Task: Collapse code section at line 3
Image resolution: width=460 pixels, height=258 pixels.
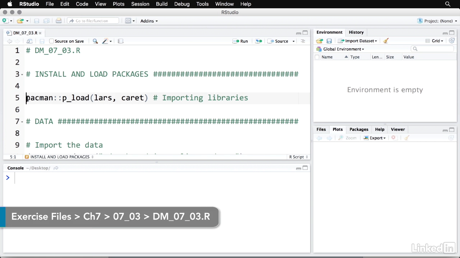Action: pyautogui.click(x=22, y=75)
